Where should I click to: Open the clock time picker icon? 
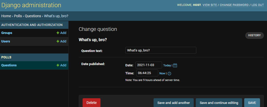[169, 74]
